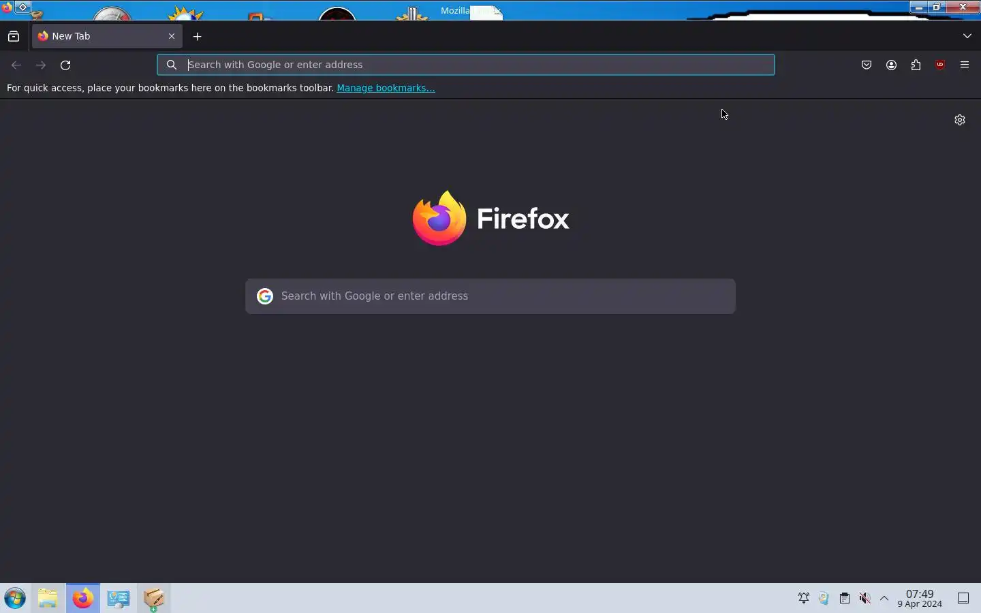Click the show desktop button
Image resolution: width=981 pixels, height=613 pixels.
pyautogui.click(x=965, y=599)
